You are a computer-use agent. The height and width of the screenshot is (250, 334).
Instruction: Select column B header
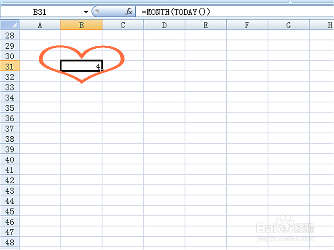point(81,25)
